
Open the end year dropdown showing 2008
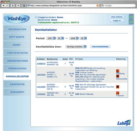(74, 38)
